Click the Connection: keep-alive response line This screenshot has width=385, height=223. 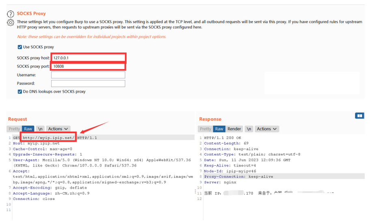[231, 149]
